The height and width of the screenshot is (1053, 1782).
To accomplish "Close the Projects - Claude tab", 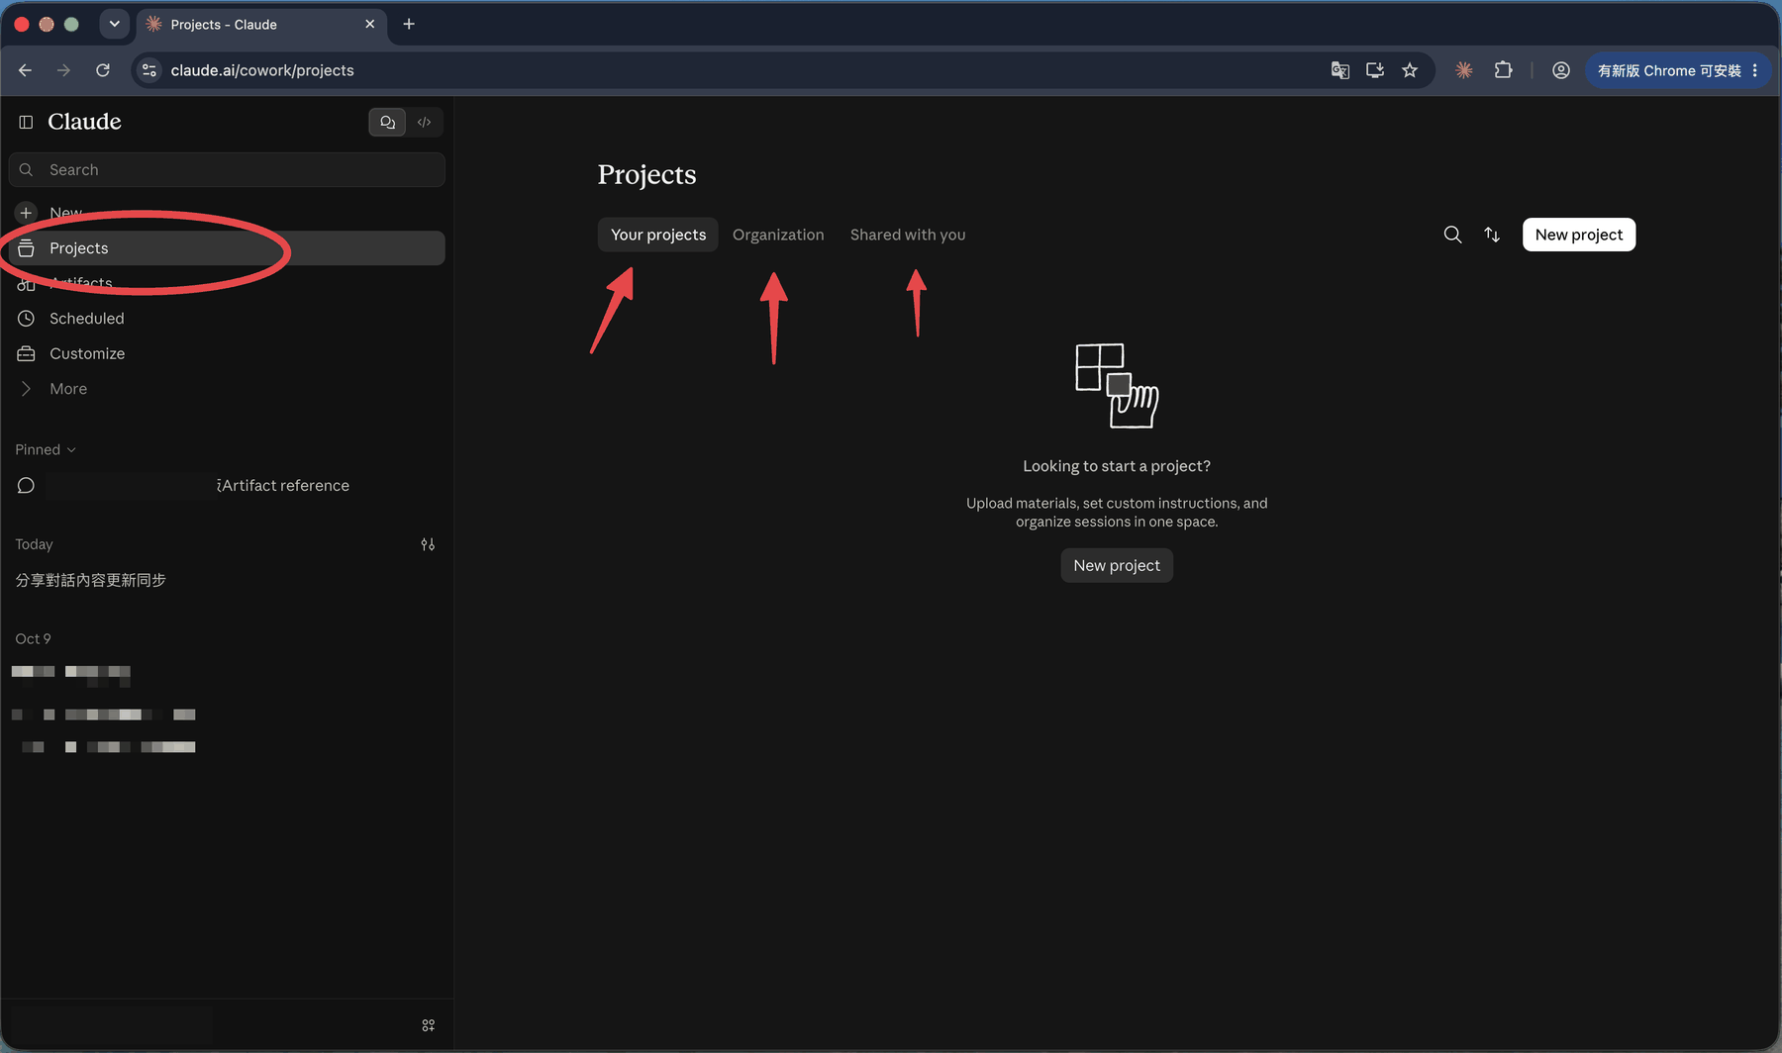I will tap(370, 24).
